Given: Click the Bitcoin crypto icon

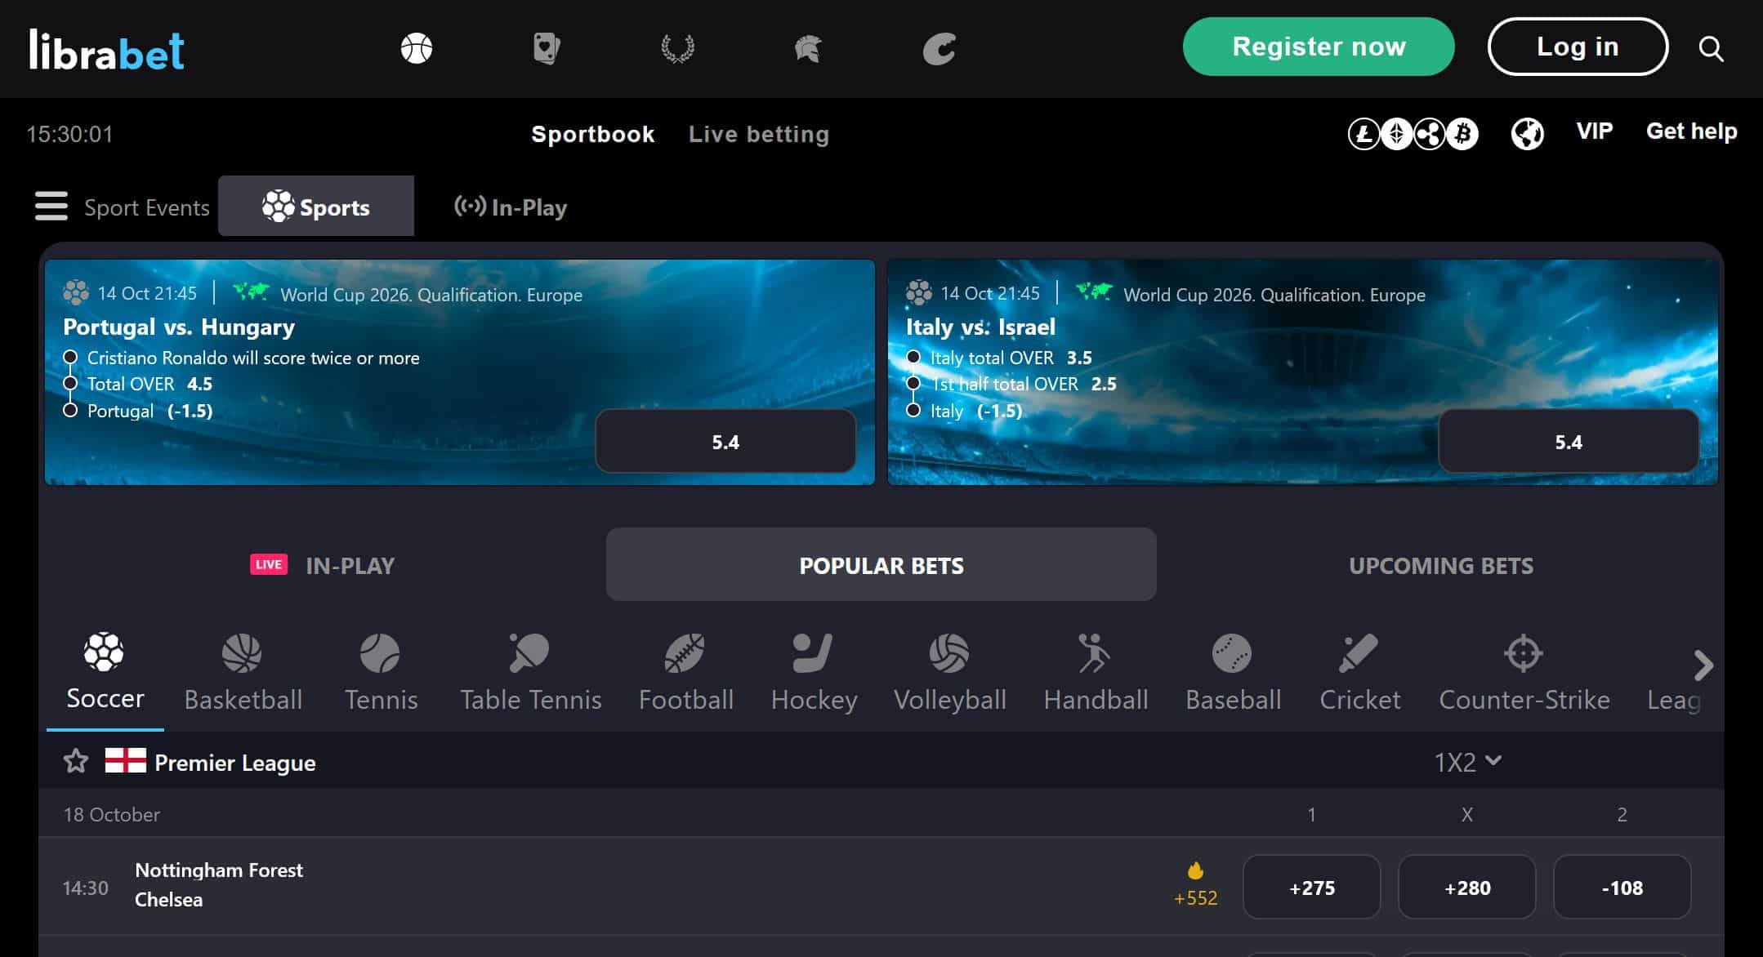Looking at the screenshot, I should click(x=1462, y=133).
